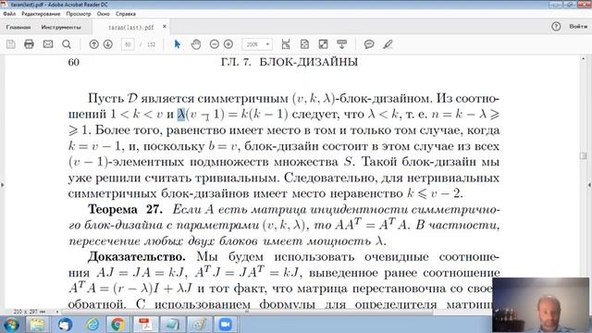The width and height of the screenshot is (592, 333).
Task: Switch to the Инструменты tab
Action: (61, 27)
